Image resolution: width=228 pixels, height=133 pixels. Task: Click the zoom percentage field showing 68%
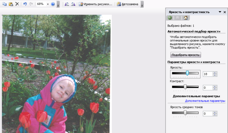tap(41, 4)
